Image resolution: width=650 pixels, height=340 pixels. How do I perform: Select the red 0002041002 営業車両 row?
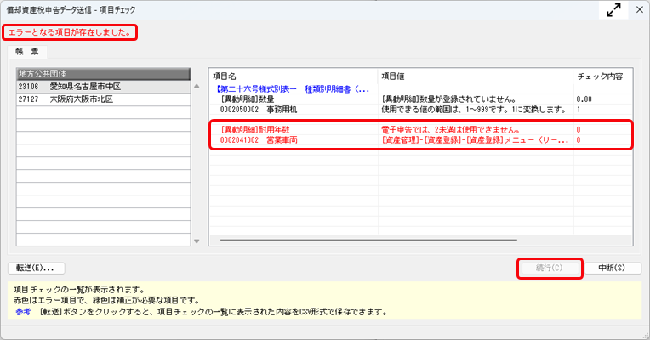(x=294, y=140)
